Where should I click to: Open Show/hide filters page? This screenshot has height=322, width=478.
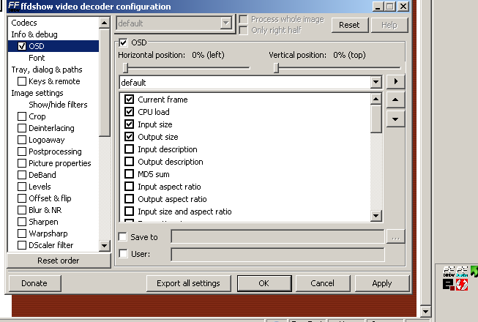tap(58, 105)
